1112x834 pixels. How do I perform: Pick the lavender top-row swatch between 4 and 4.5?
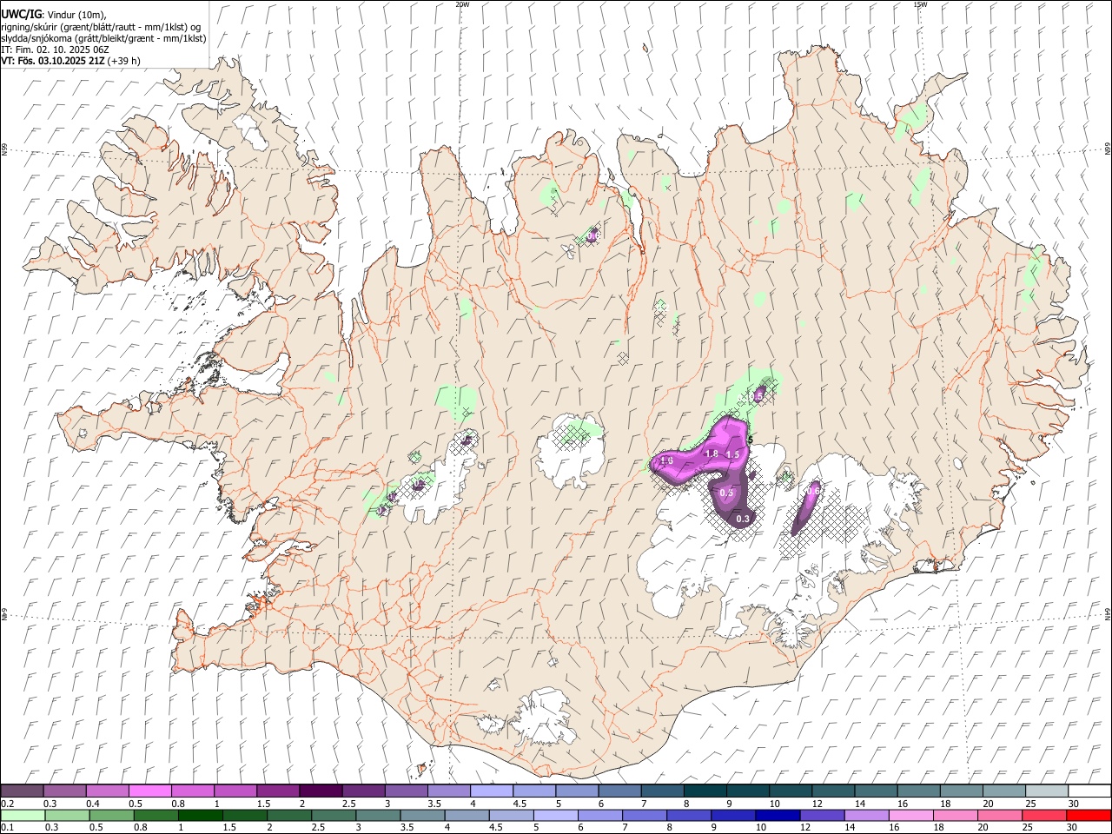pos(491,791)
